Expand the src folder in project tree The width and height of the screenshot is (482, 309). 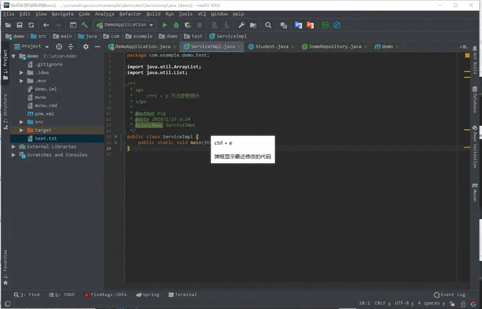22,122
